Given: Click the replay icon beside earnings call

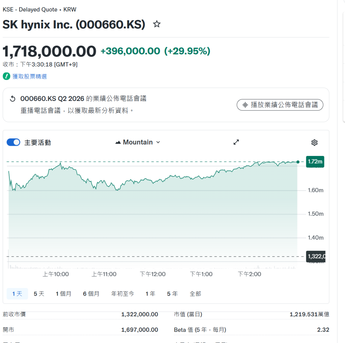Looking at the screenshot, I should (x=13, y=99).
